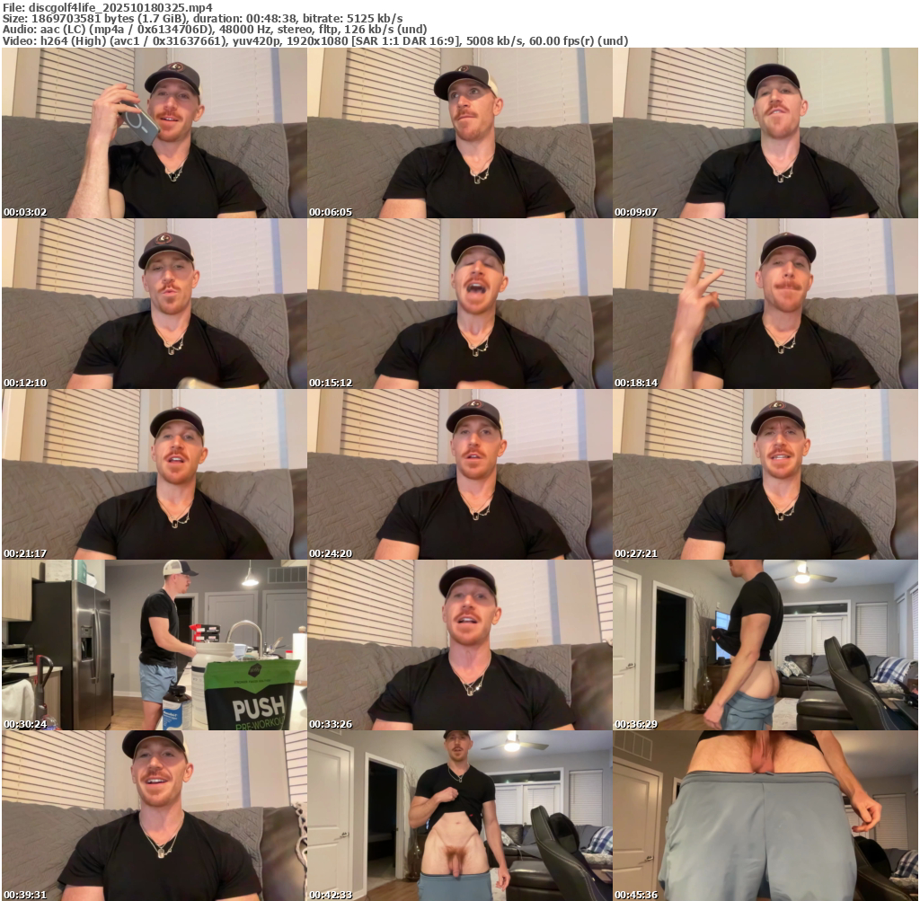Select the frame at 00:33:26
The height and width of the screenshot is (901, 920).
459,645
